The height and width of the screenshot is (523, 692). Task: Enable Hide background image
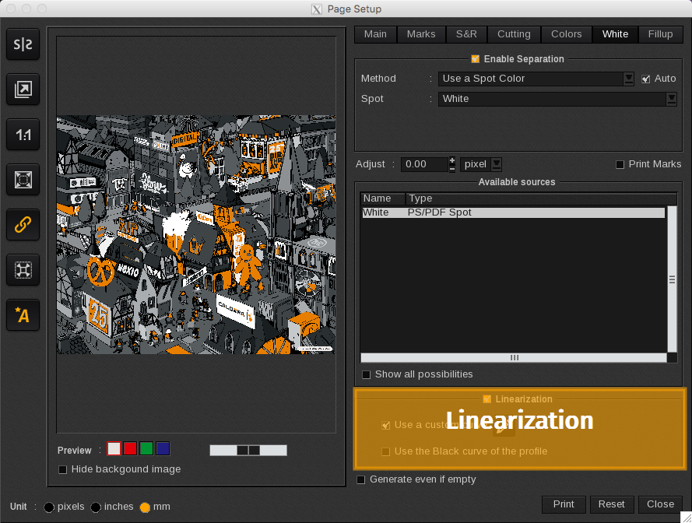63,469
